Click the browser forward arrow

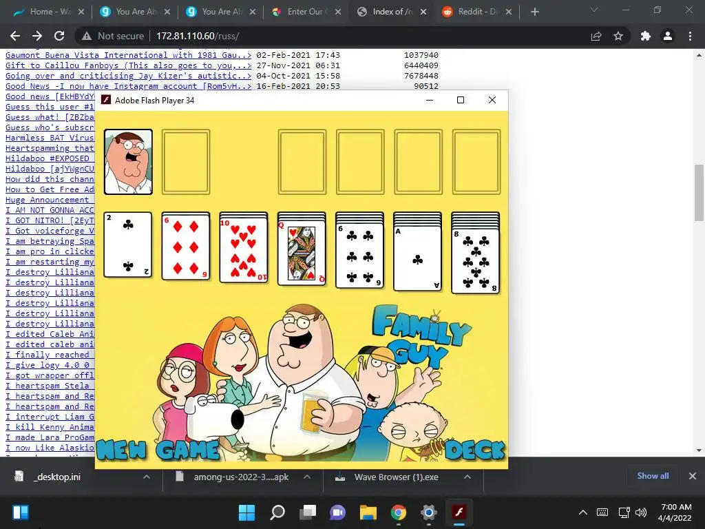coord(37,36)
